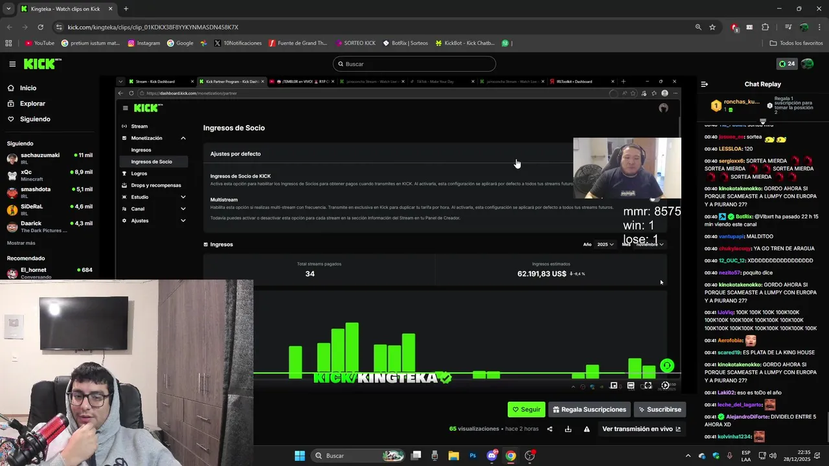Open BotRix Sorteos bookmark

(x=405, y=43)
